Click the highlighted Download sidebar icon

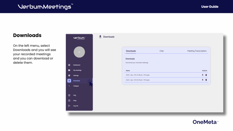pos(69,81)
